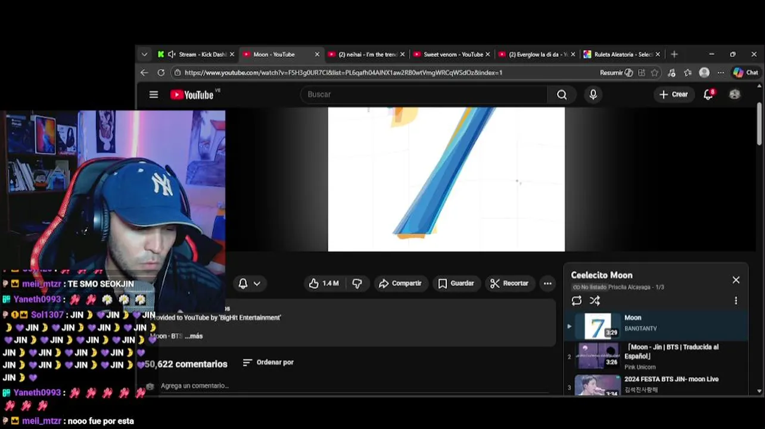Open the notification bell preferences dropdown
The image size is (765, 429).
(250, 284)
